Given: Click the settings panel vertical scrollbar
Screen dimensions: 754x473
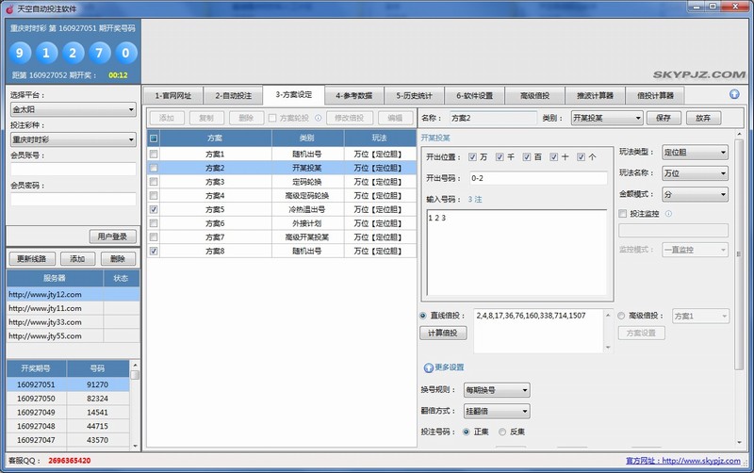Looking at the screenshot, I should pyautogui.click(x=741, y=283).
